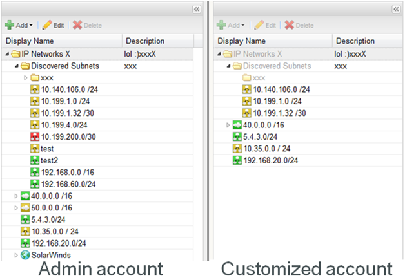
Task: Click 'xxx' description cell in Customized panel
Action: (341, 66)
